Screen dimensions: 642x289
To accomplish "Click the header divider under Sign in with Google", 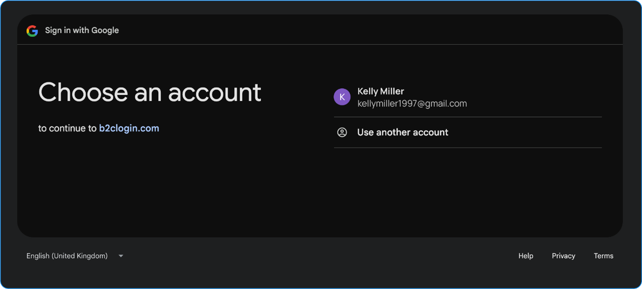I will (320, 45).
